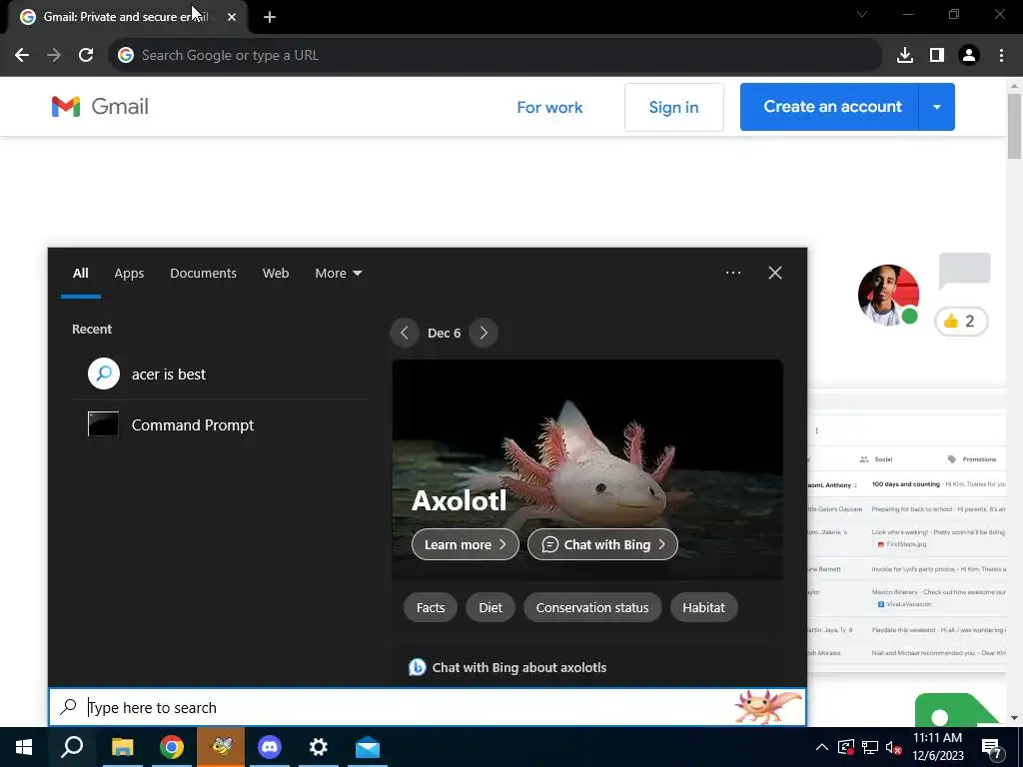Image resolution: width=1023 pixels, height=767 pixels.
Task: Open the Chrome profile avatar icon
Action: [x=969, y=56]
